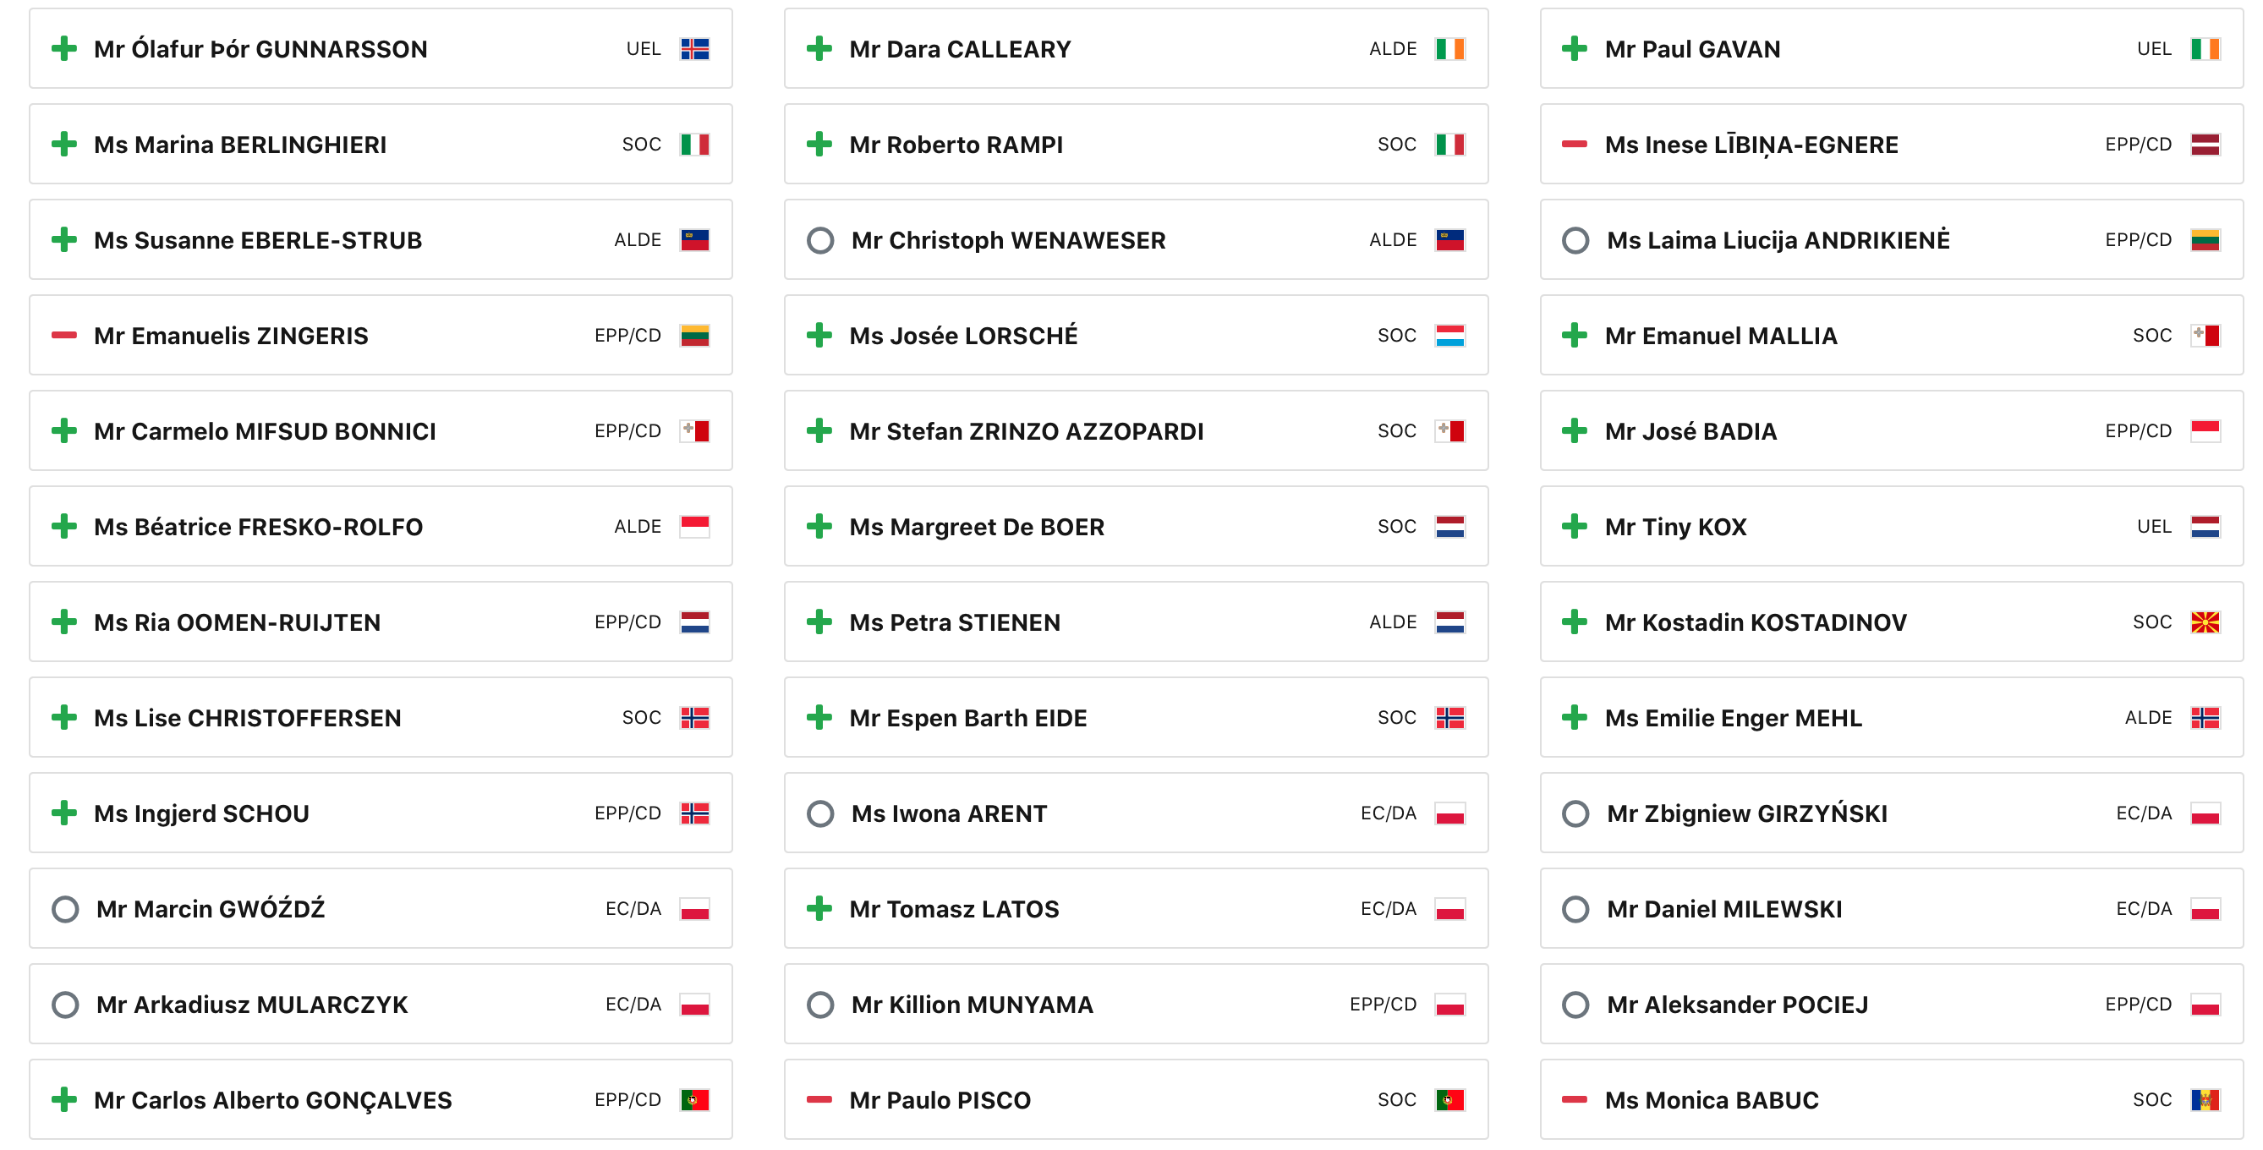Viewport: 2263px width, 1150px height.
Task: Click the green plus for Mr Carlos Alberto GONÇALVES
Action: (64, 1100)
